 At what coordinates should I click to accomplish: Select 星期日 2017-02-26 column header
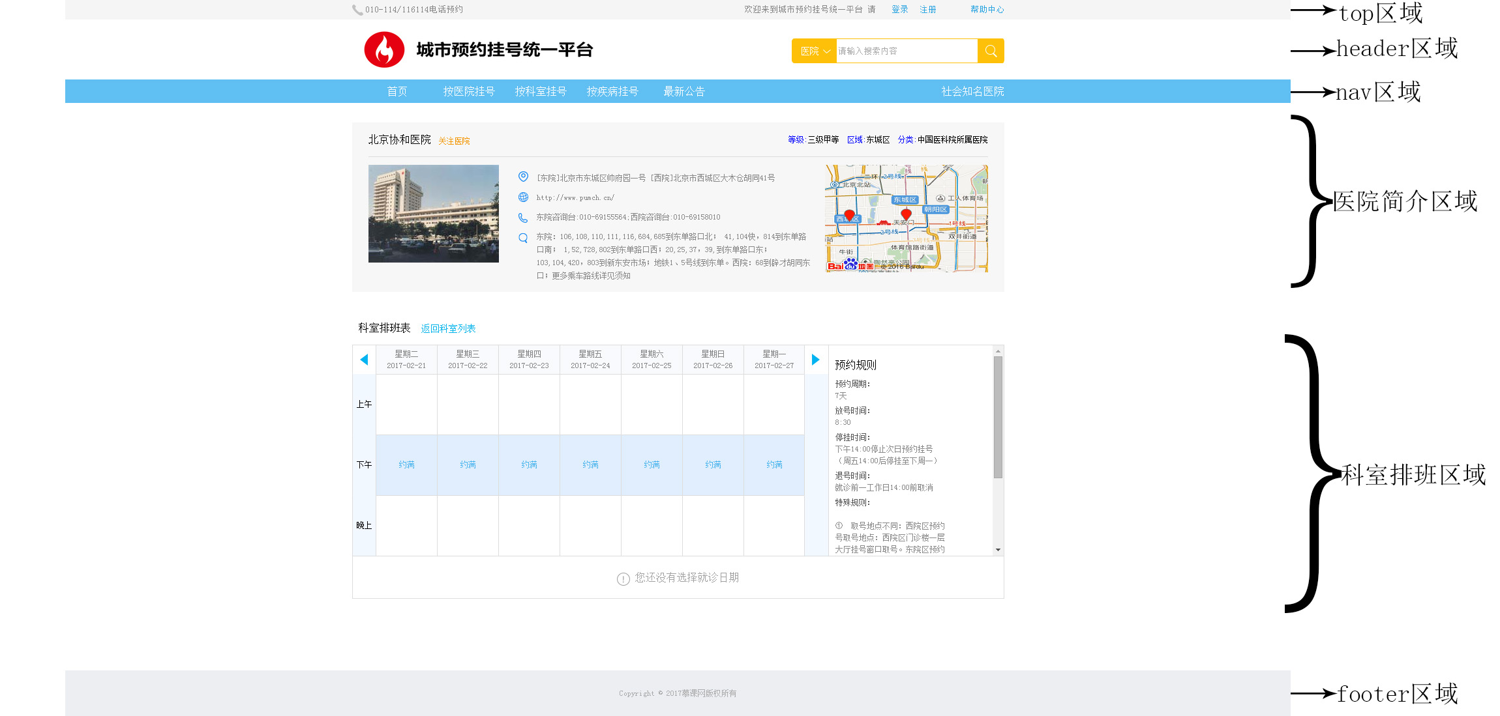(713, 360)
